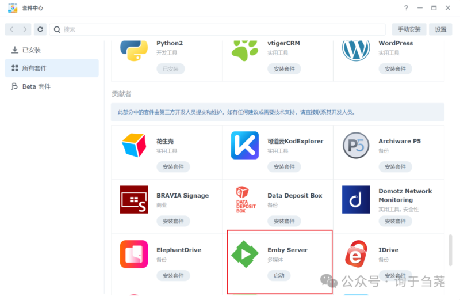
Task: Open the KodExplorer K icon
Action: click(x=245, y=146)
